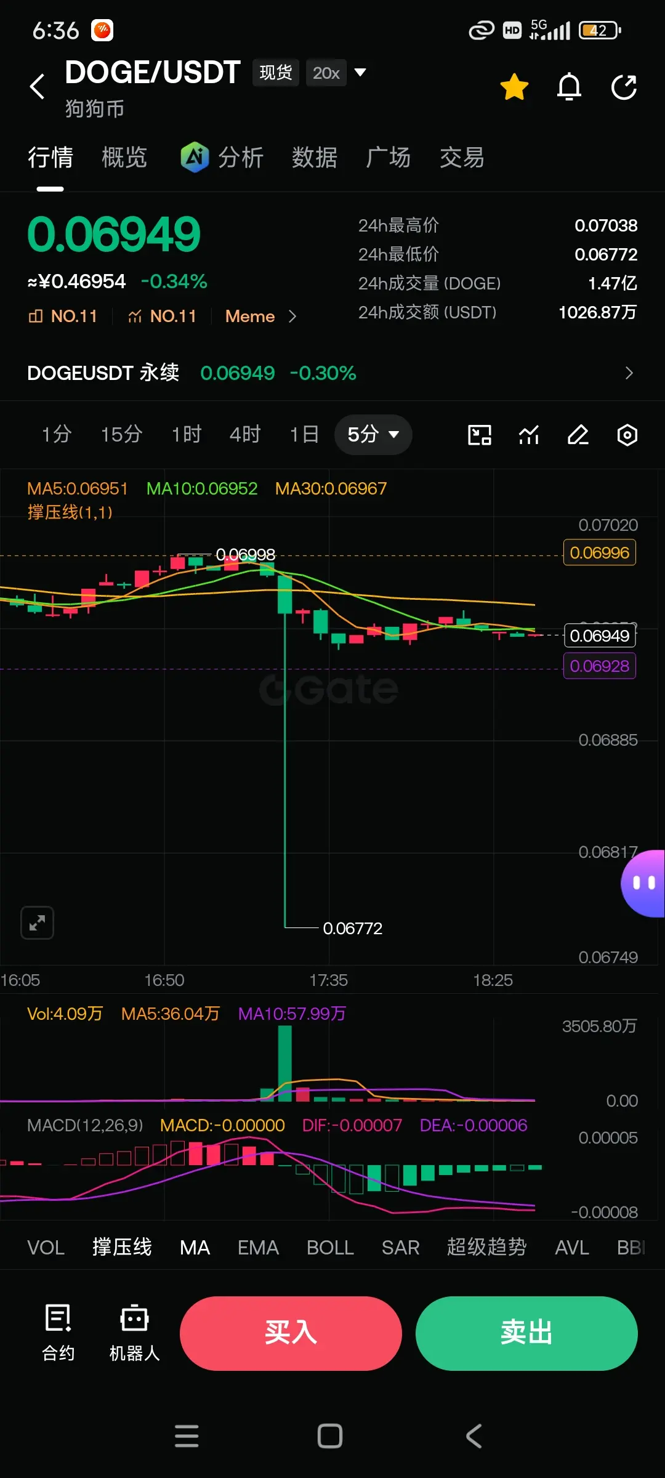This screenshot has height=1478, width=665.
Task: Open the AI 分析 tab
Action: [222, 157]
